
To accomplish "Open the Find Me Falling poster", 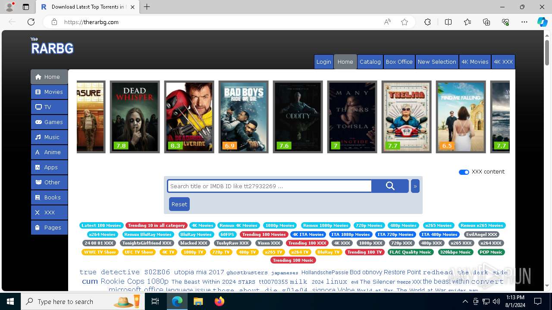I will [461, 117].
